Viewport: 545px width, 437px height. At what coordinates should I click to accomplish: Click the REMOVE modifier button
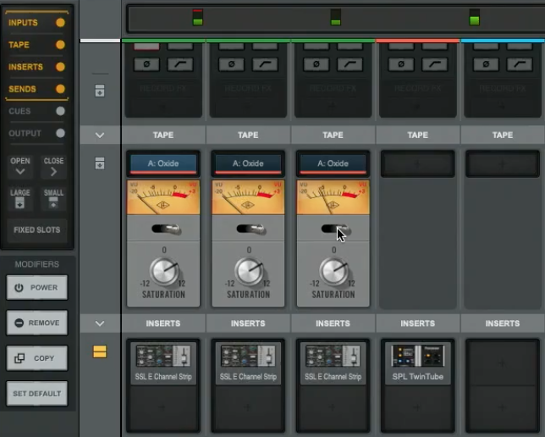click(x=37, y=323)
